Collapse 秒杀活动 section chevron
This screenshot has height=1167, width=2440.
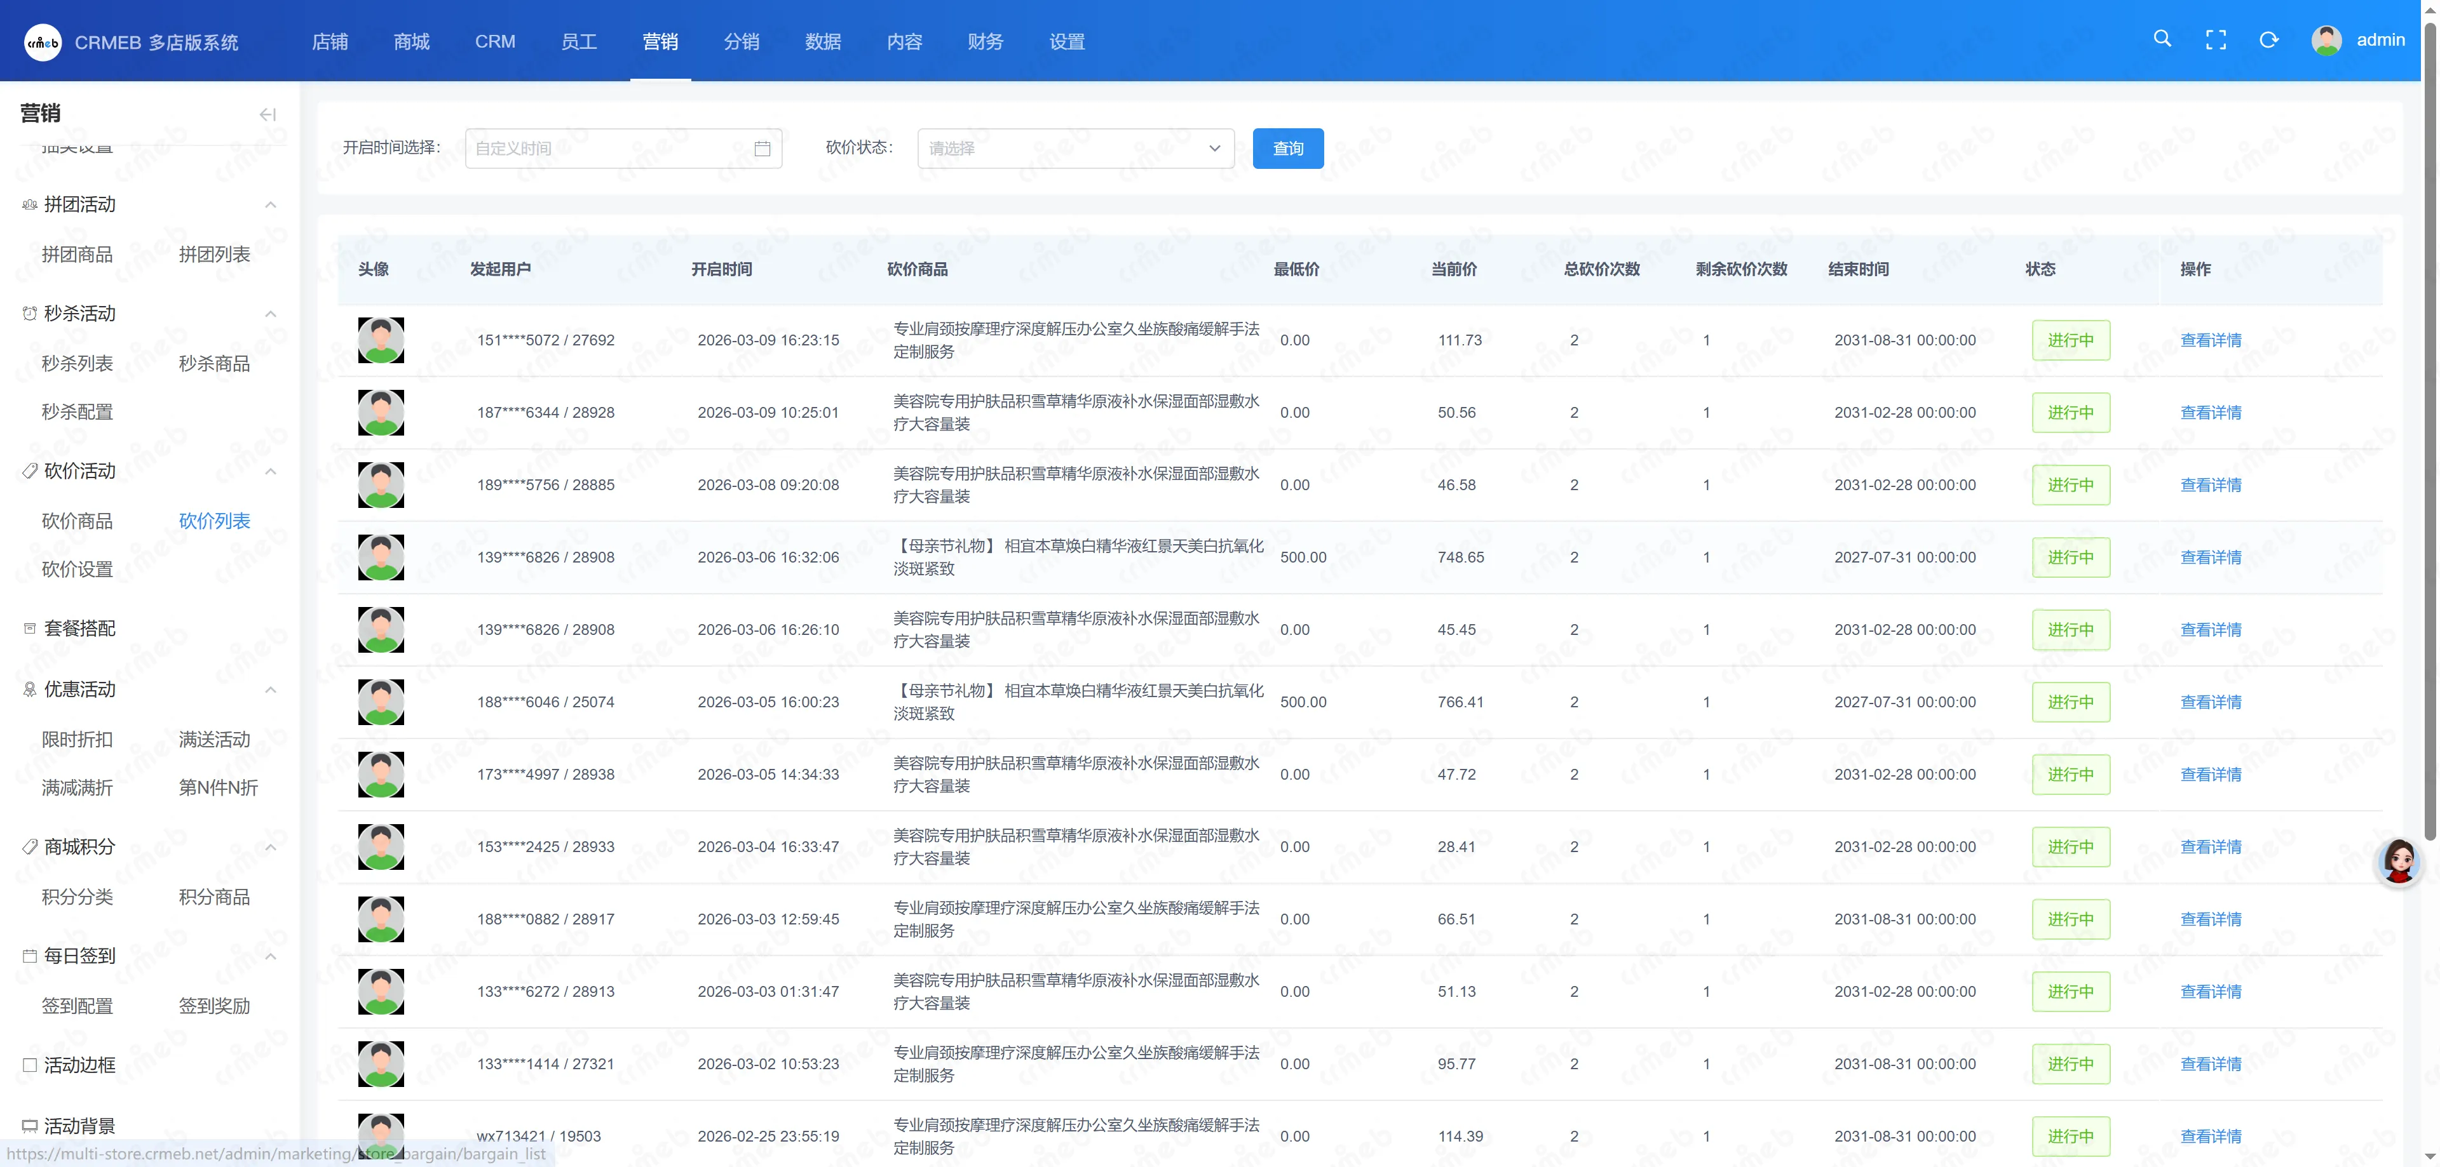pos(271,313)
